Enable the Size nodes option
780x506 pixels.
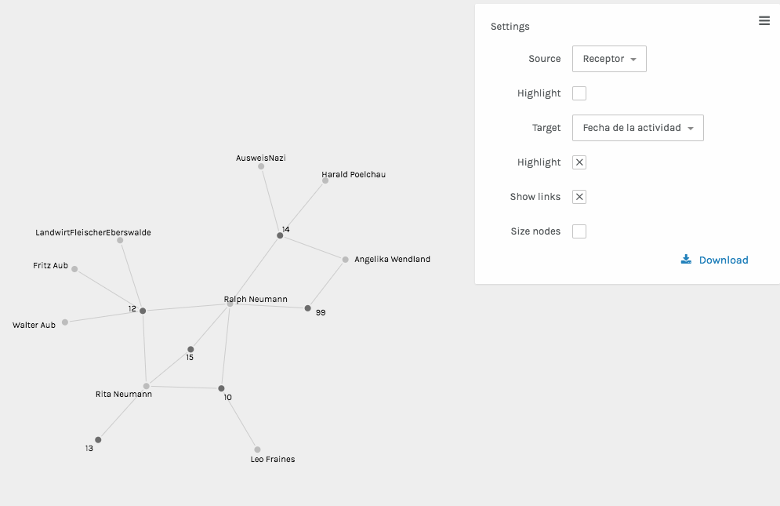579,231
